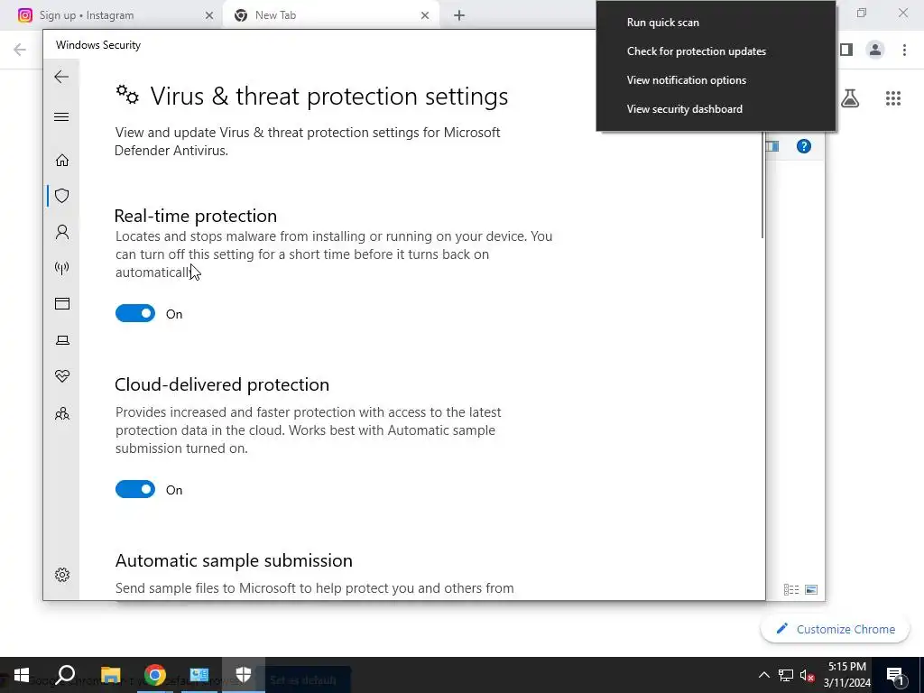Viewport: 924px width, 693px height.
Task: Open Google Chrome from taskbar
Action: pyautogui.click(x=155, y=675)
